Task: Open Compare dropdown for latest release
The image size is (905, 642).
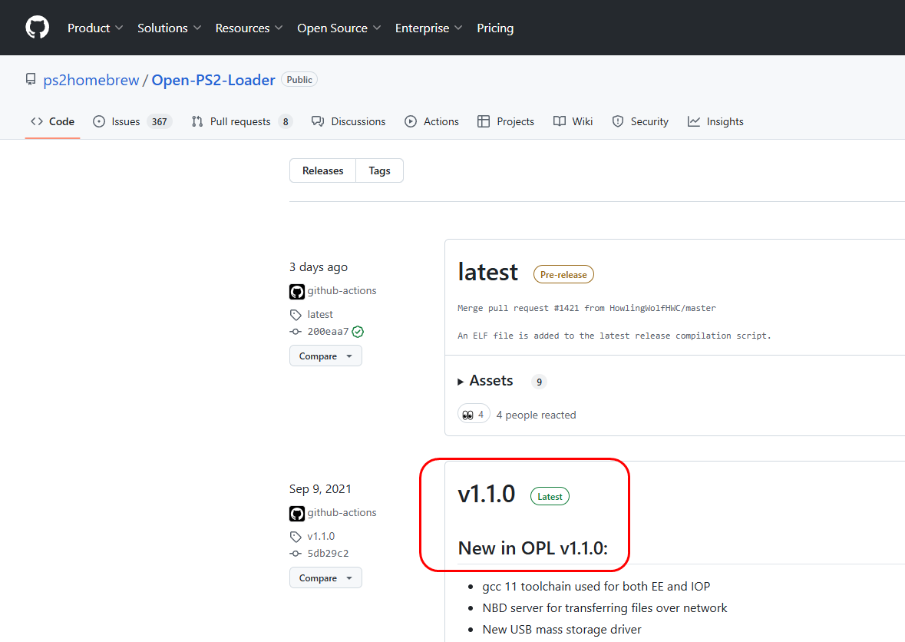Action: pos(325,356)
